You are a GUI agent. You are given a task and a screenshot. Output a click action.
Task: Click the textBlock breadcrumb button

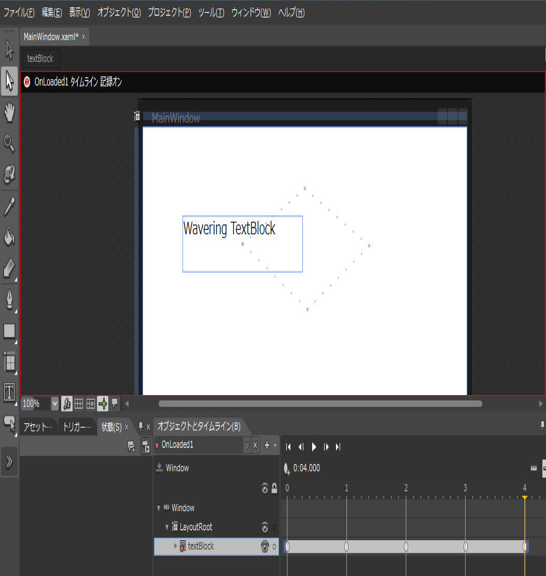pyautogui.click(x=40, y=59)
